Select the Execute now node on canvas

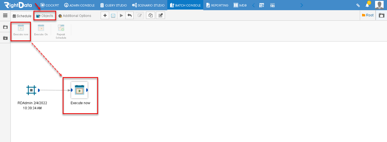tap(79, 90)
